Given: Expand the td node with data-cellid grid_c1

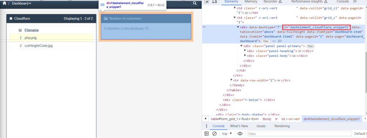Looking at the screenshot, I should tap(235, 8).
